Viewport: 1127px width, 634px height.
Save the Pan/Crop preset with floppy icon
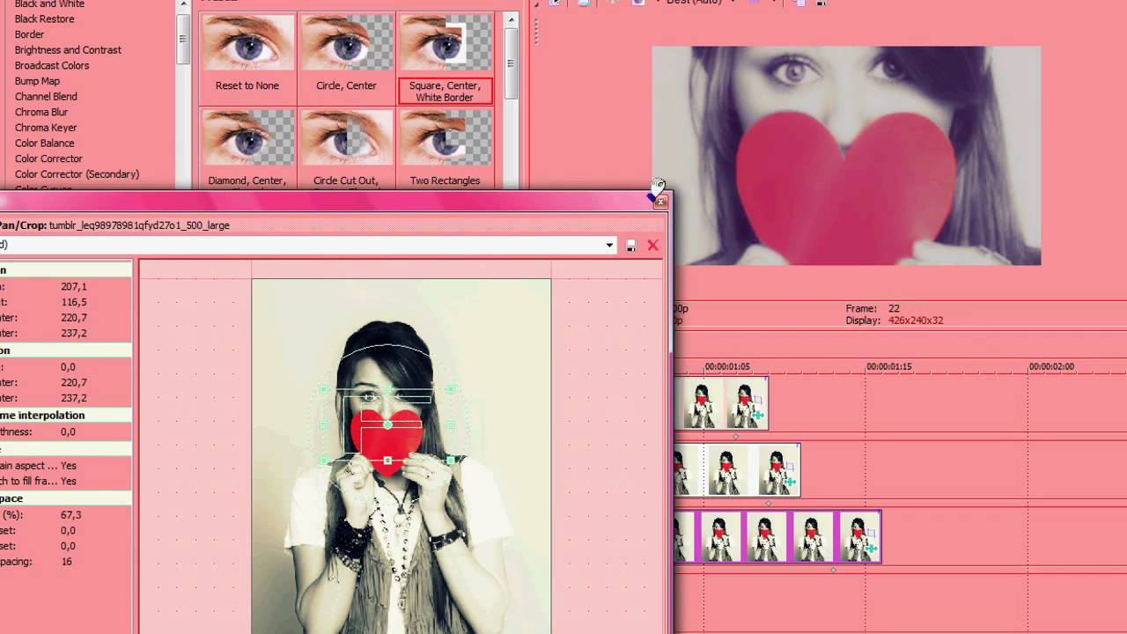[631, 246]
